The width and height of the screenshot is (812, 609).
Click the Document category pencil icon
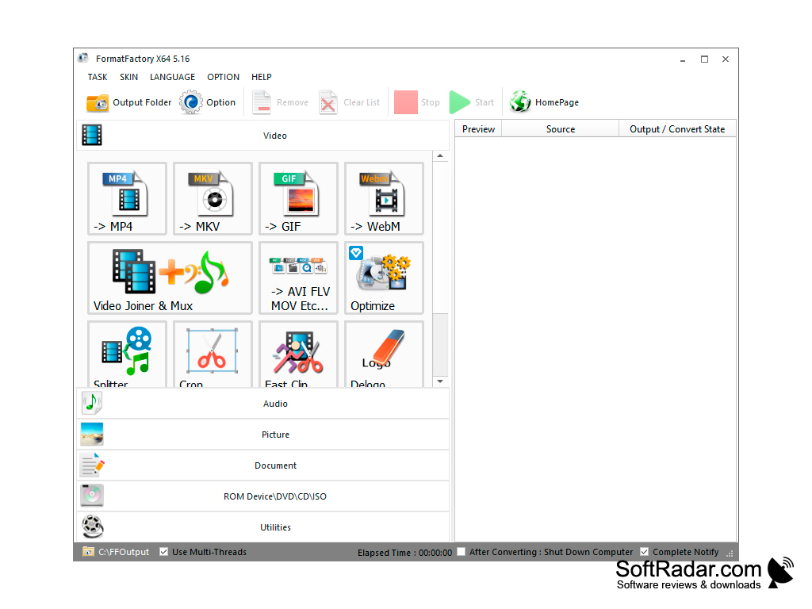tap(92, 465)
